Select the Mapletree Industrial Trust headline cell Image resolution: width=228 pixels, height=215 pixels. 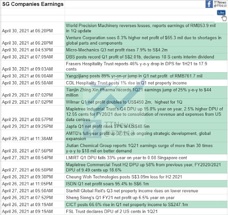(x=146, y=114)
